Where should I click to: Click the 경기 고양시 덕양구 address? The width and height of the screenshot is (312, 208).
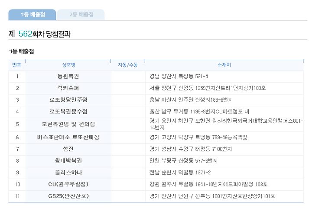pyautogui.click(x=198, y=138)
